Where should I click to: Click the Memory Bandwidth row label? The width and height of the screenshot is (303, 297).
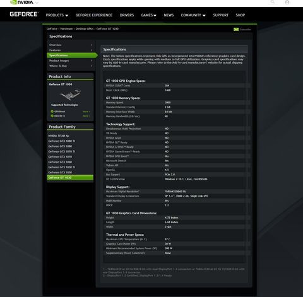[122, 117]
